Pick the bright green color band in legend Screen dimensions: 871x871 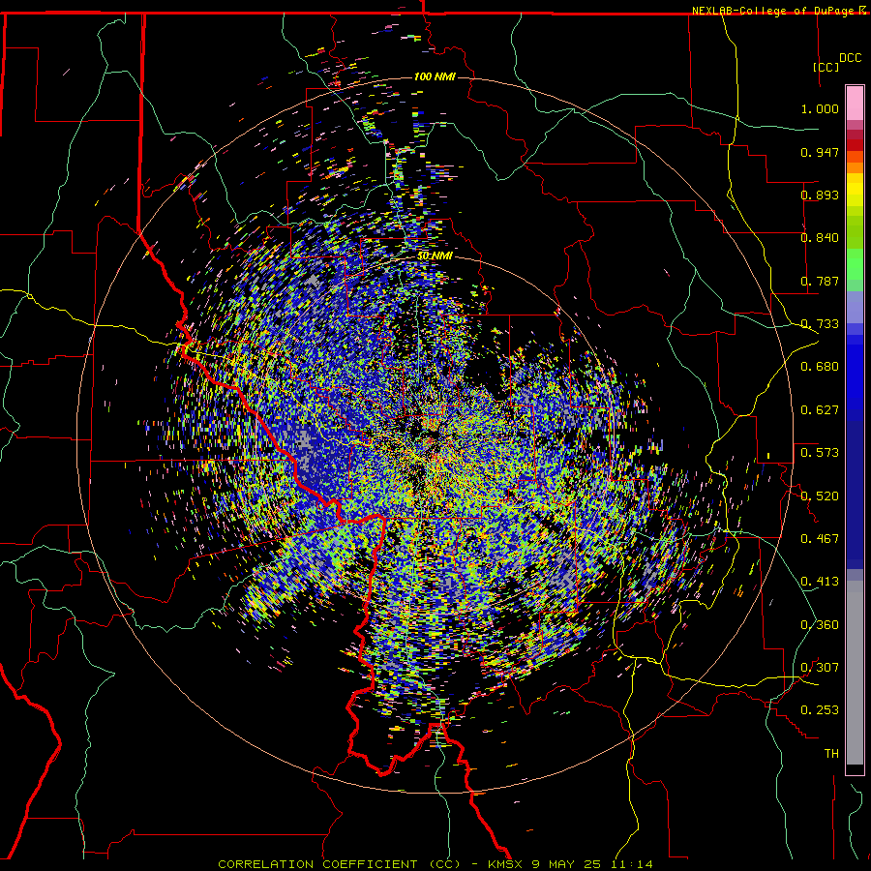(855, 264)
